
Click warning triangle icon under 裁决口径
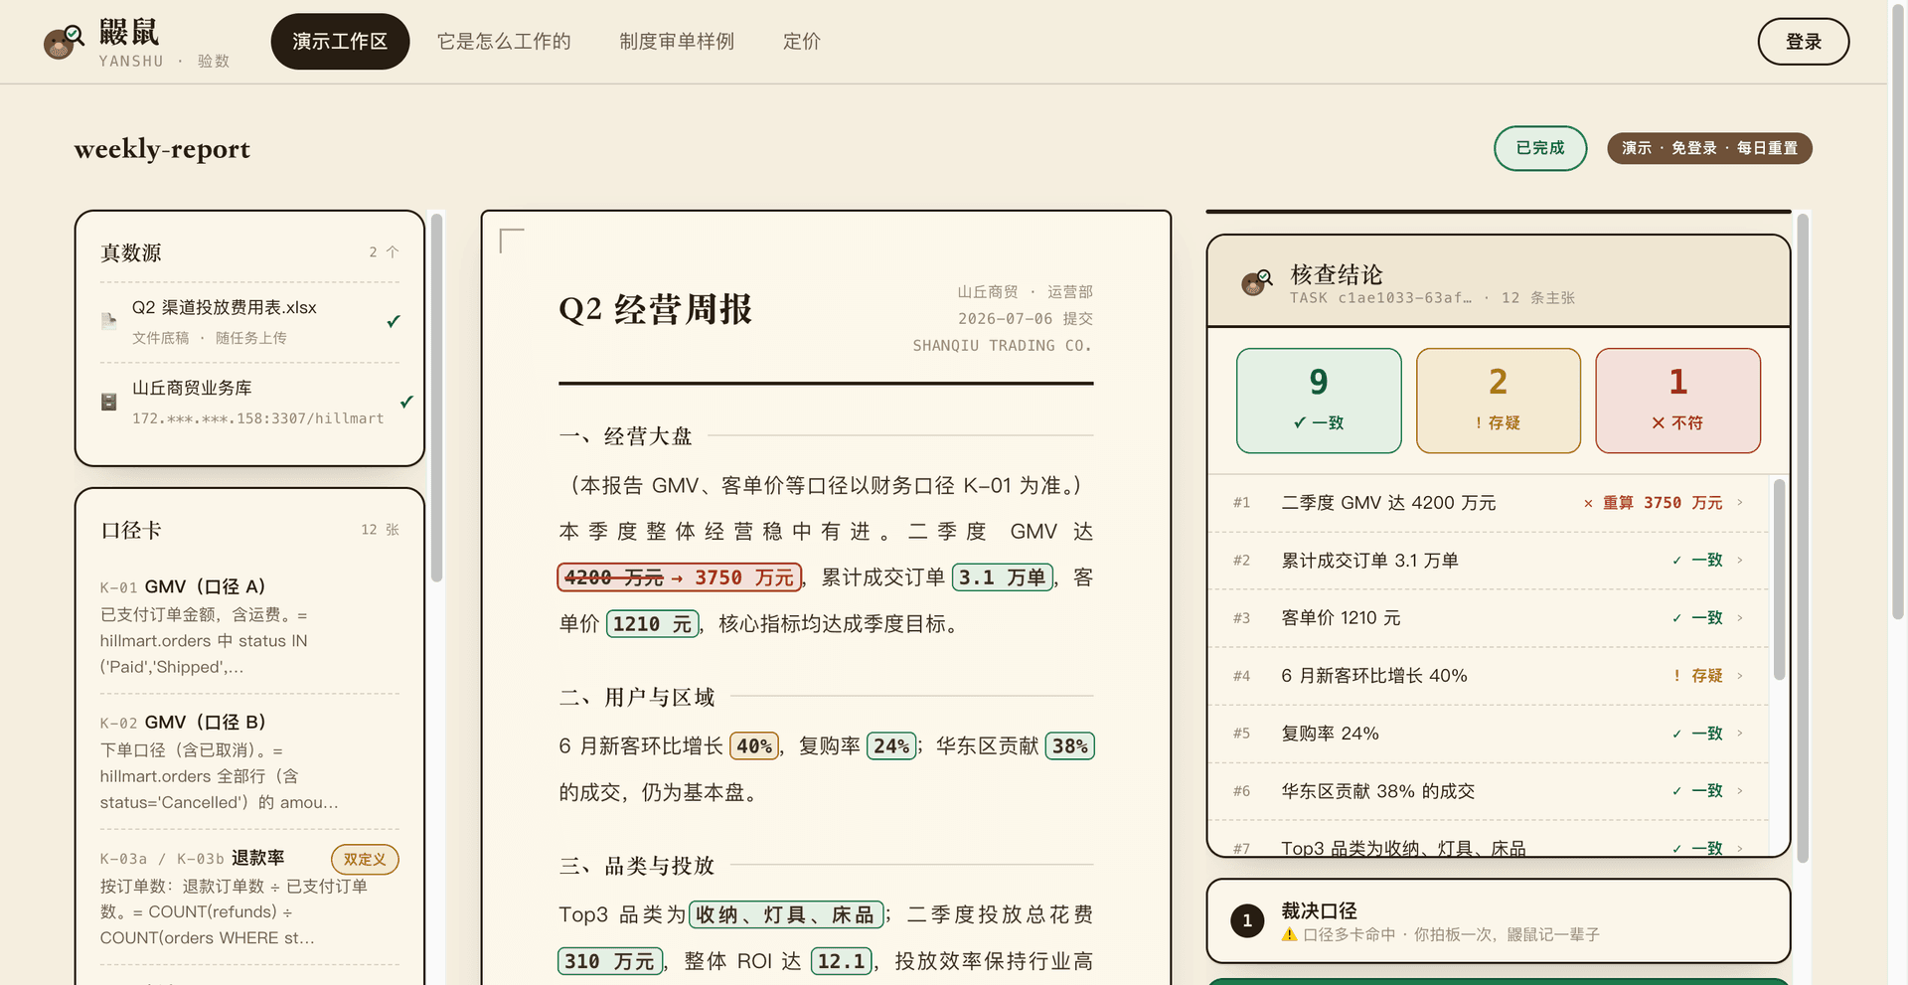tap(1289, 934)
